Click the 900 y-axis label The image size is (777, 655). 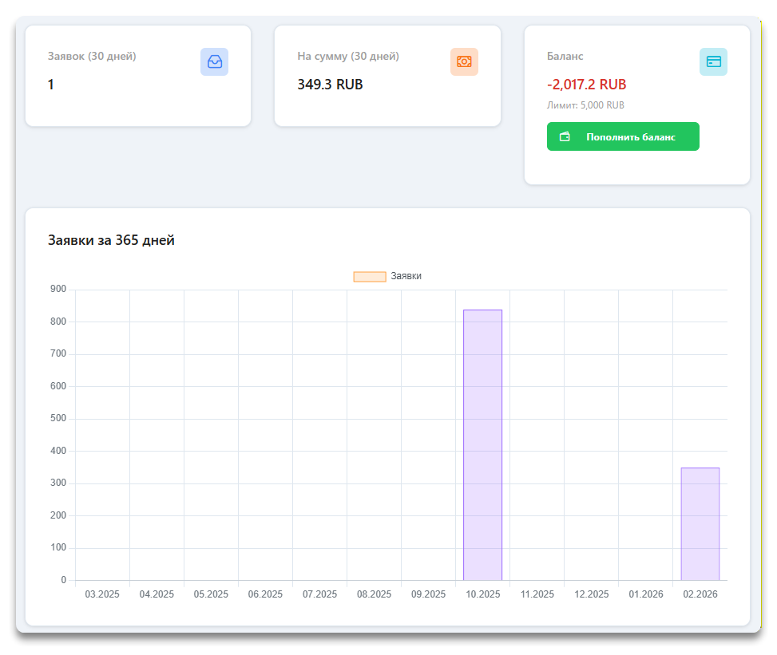57,290
